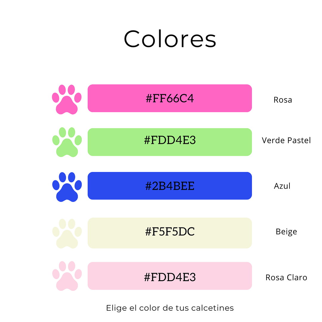The image size is (322, 322).
Task: Click the 'Elige el color de tus calcetines' text
Action: coord(170,308)
